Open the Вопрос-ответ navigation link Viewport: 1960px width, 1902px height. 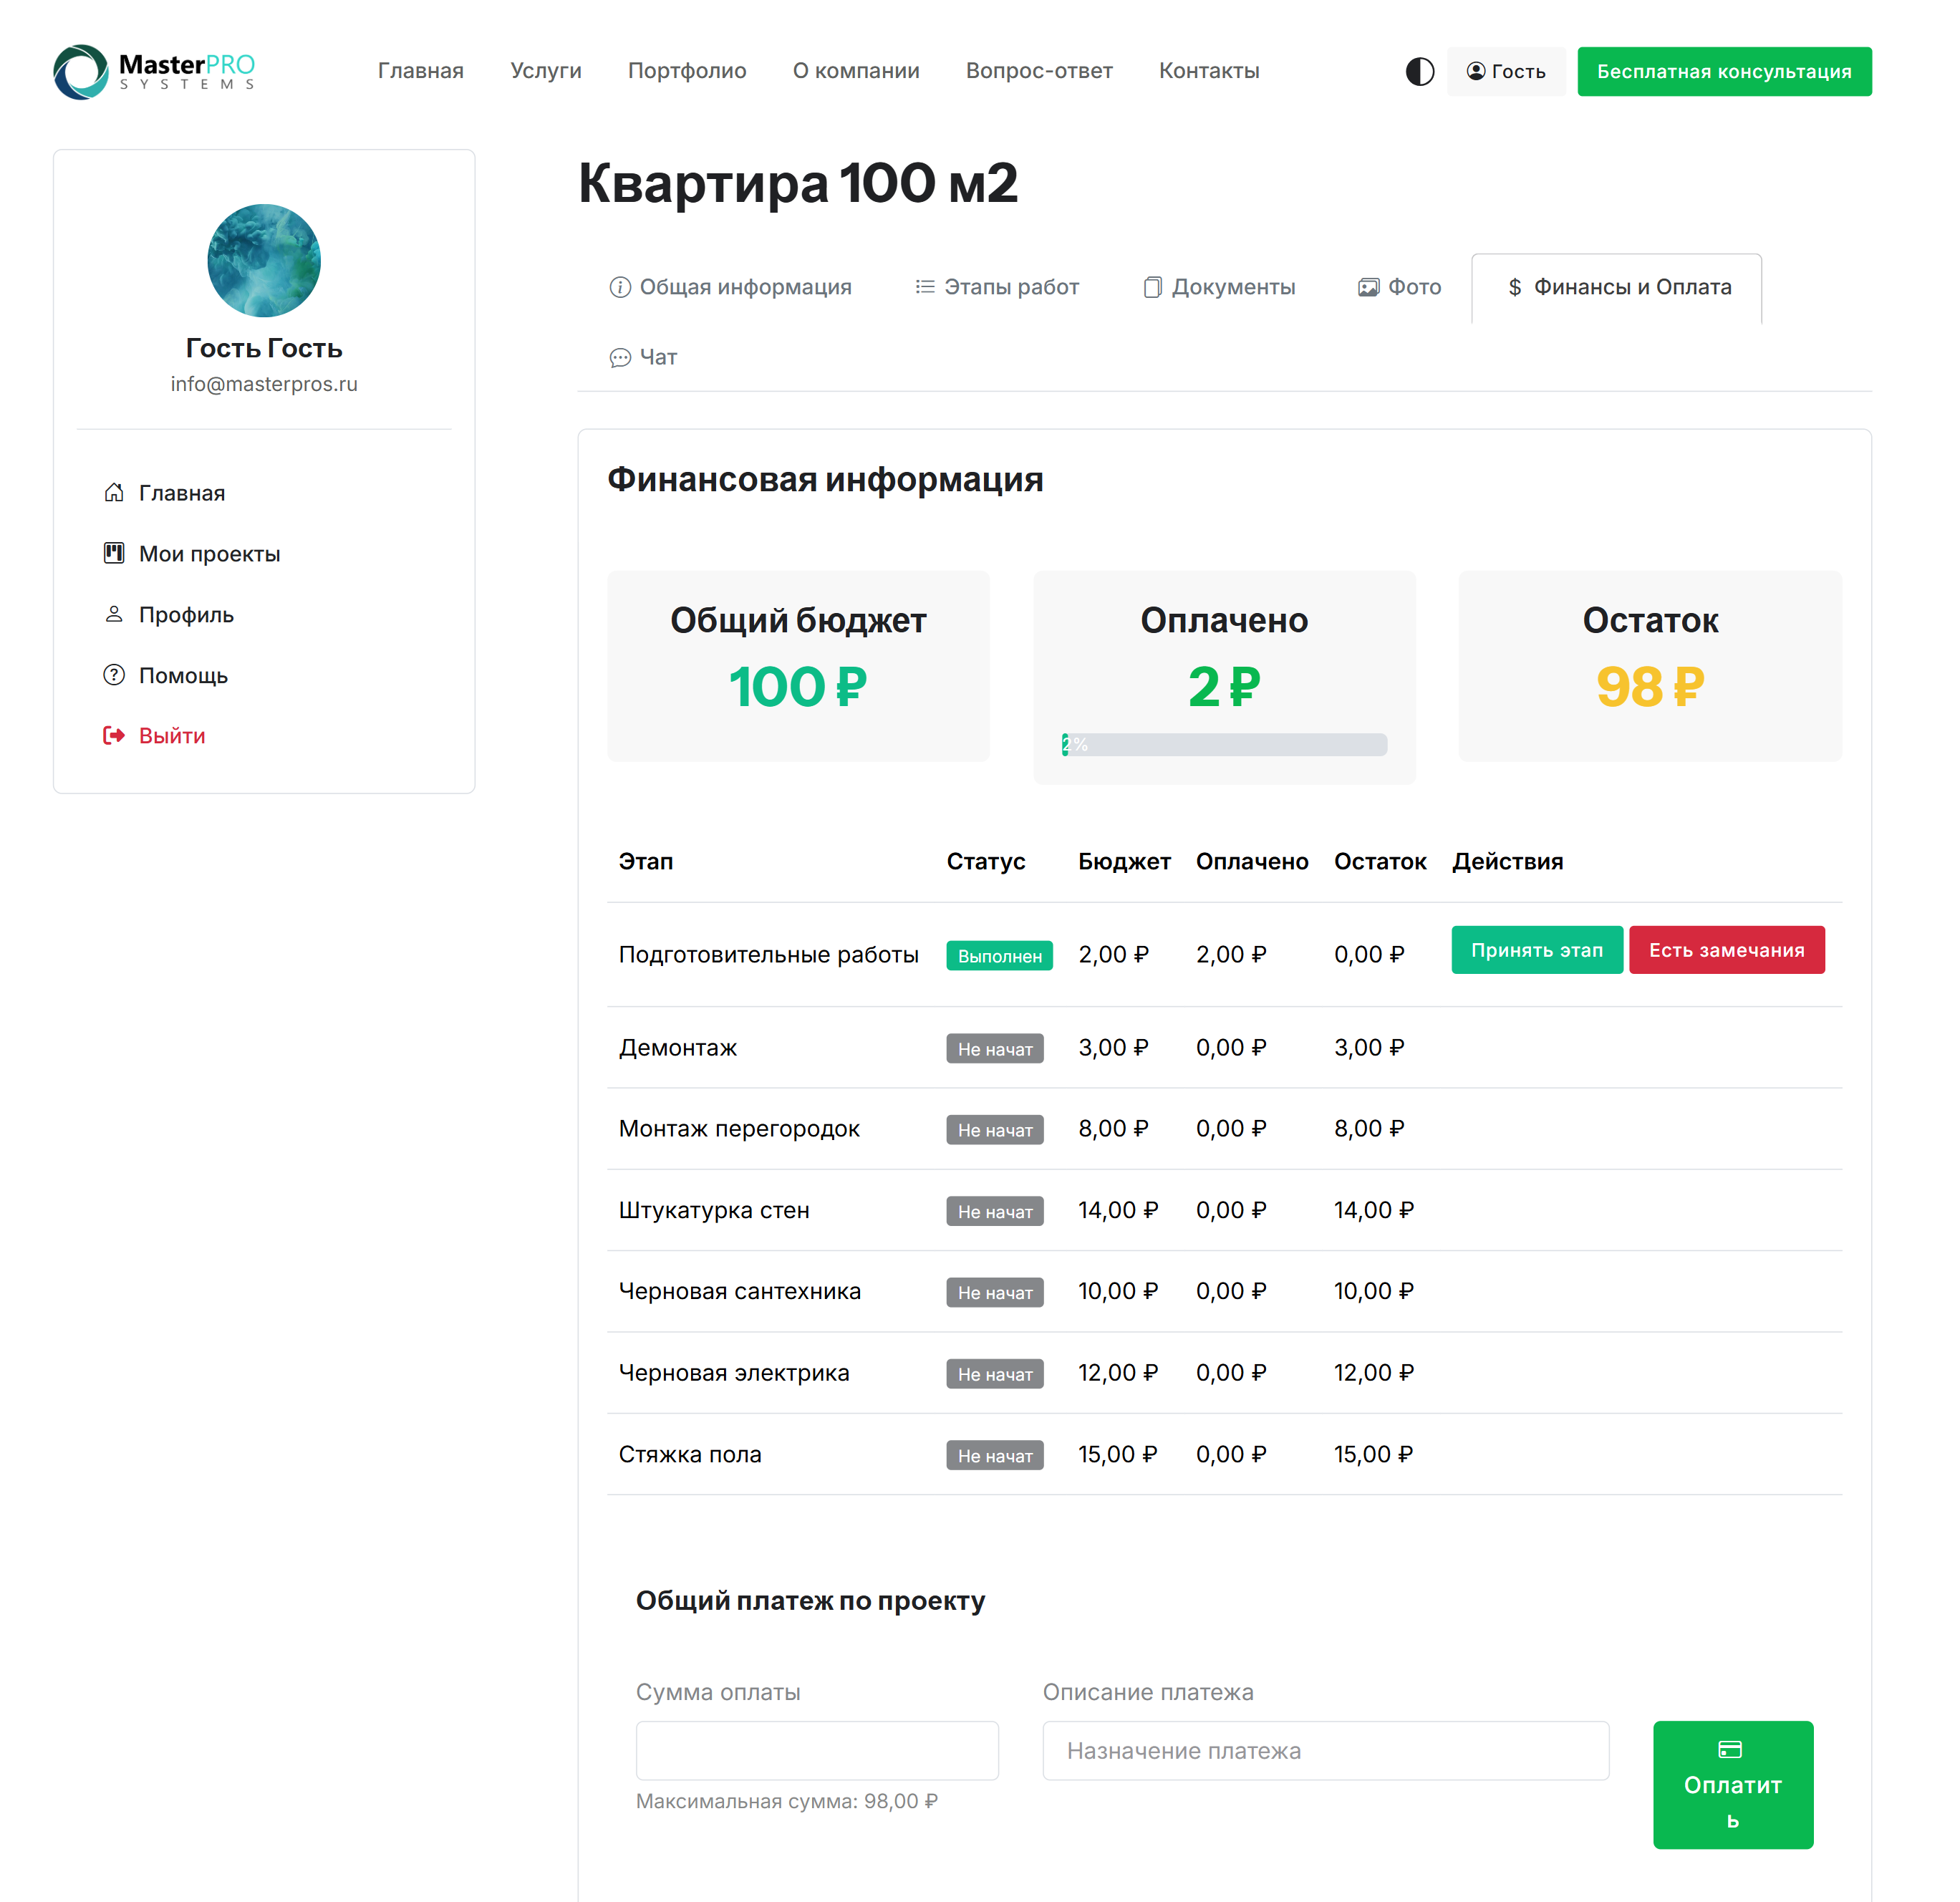click(1039, 71)
